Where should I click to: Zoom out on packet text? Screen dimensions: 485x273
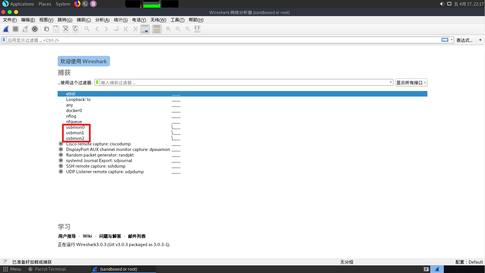(178, 29)
